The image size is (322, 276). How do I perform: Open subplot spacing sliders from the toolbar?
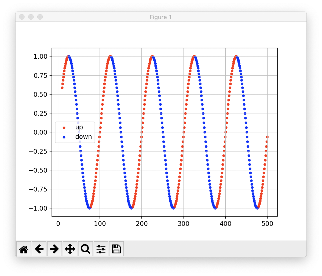pyautogui.click(x=101, y=249)
